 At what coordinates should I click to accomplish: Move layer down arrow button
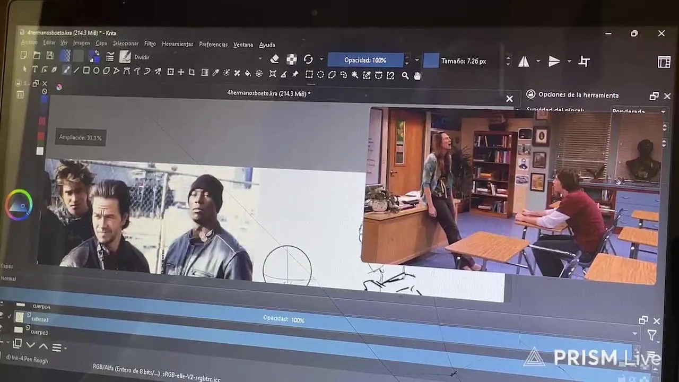(31, 345)
